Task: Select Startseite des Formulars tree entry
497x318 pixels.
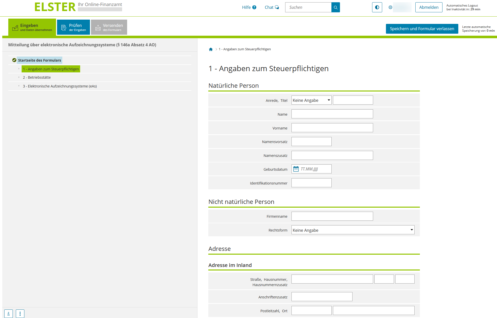Action: pos(39,60)
